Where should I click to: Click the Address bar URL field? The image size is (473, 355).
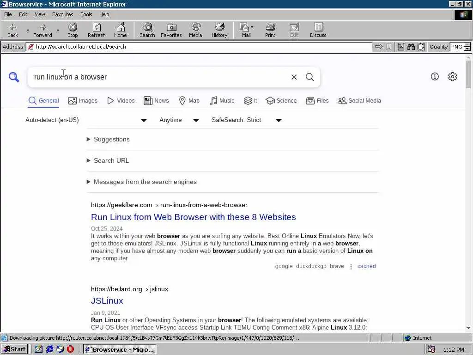199,47
